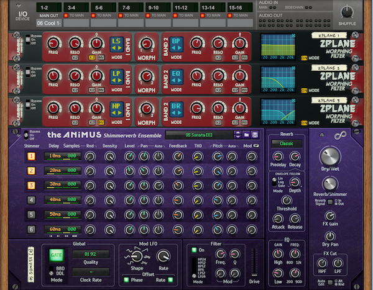The image size is (373, 290).
Task: Adjust the Filter Drive slider
Action: (254, 263)
